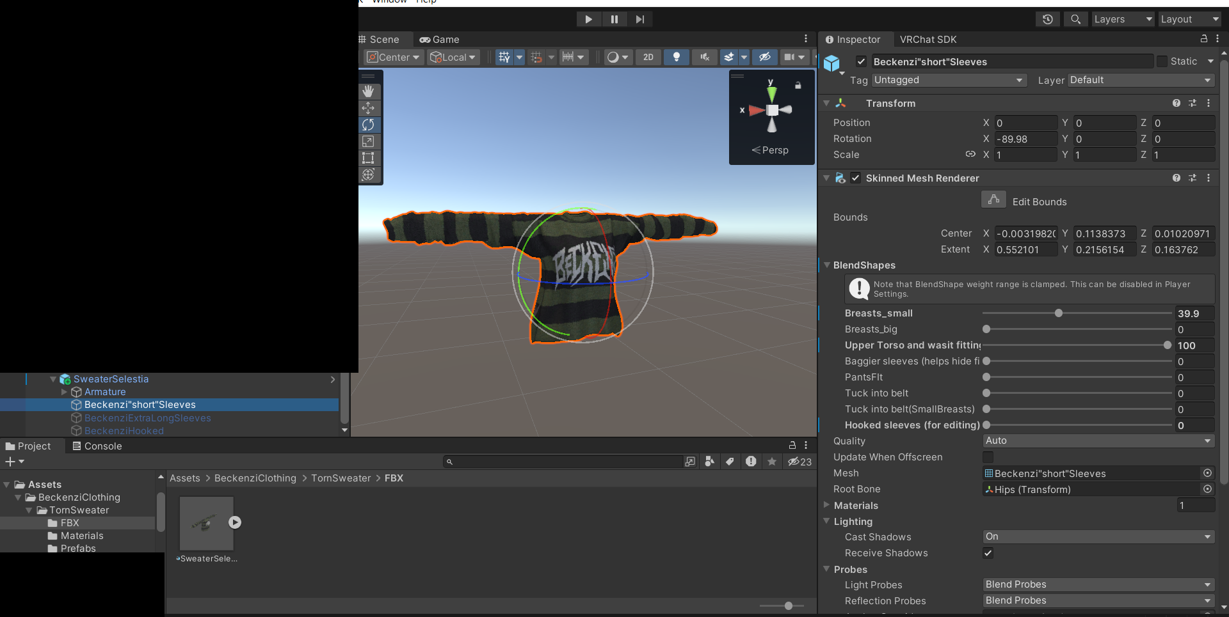The image size is (1229, 617).
Task: Collapse the Transform component
Action: 826,103
